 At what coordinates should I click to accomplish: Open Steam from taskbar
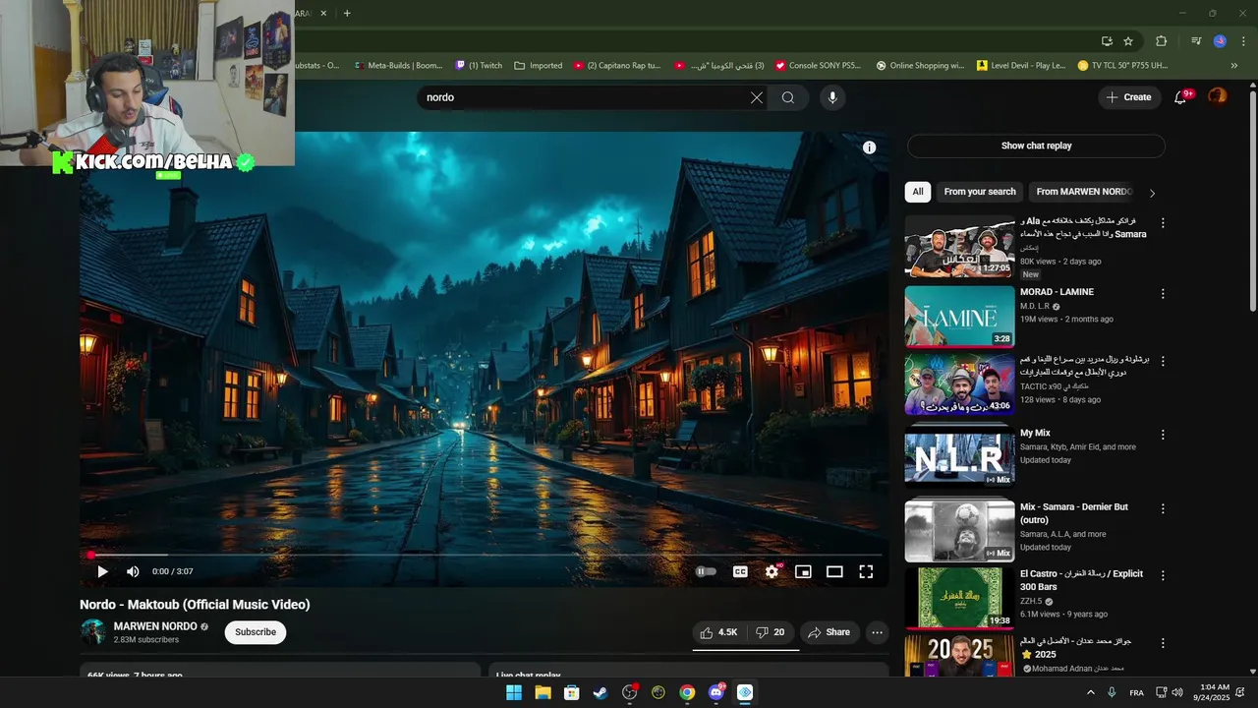tap(600, 692)
